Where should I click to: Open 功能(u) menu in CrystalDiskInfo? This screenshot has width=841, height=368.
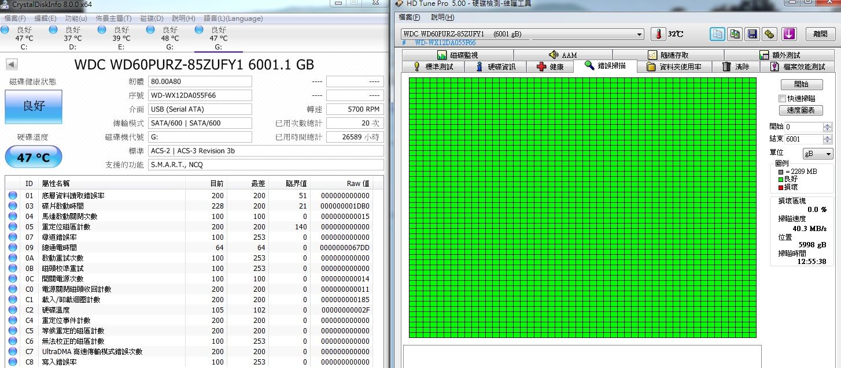76,18
